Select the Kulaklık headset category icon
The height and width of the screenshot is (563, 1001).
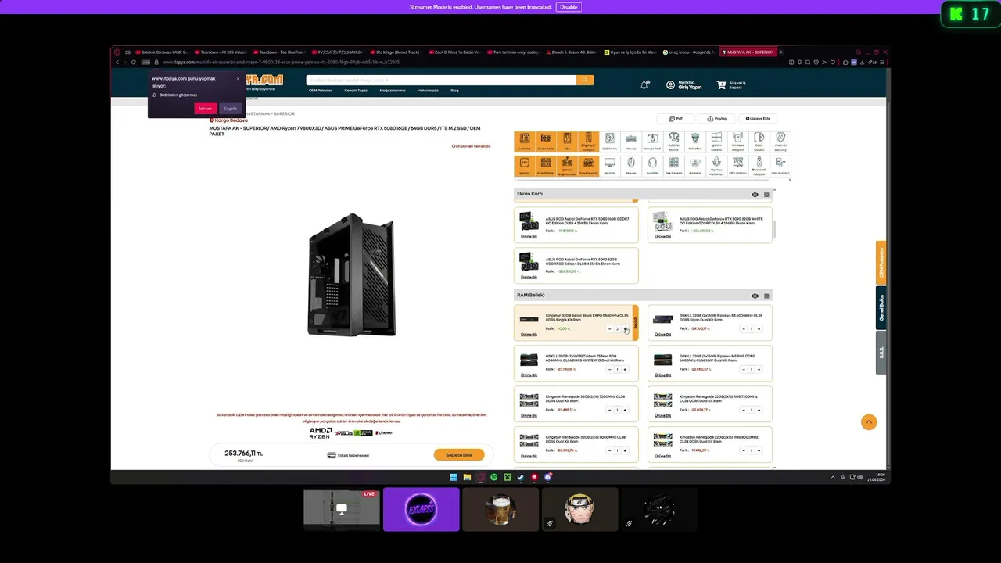[x=652, y=166]
